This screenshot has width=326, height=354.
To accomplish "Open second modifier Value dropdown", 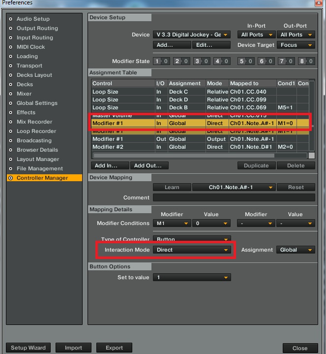I will click(x=296, y=224).
